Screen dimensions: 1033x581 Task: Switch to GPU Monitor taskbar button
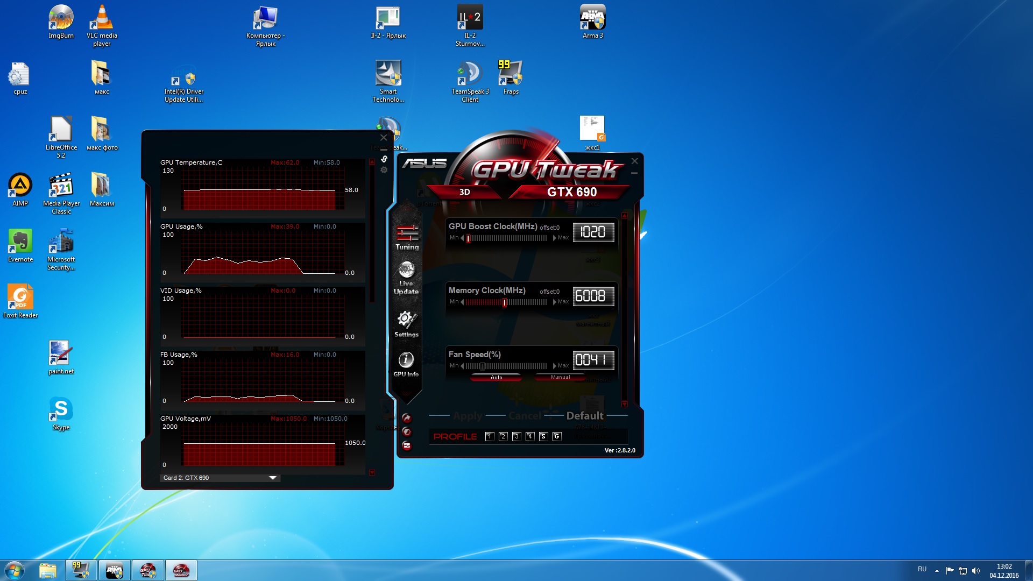click(181, 570)
